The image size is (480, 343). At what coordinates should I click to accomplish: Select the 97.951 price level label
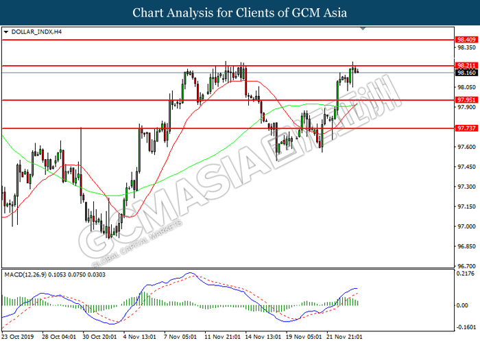pyautogui.click(x=466, y=100)
